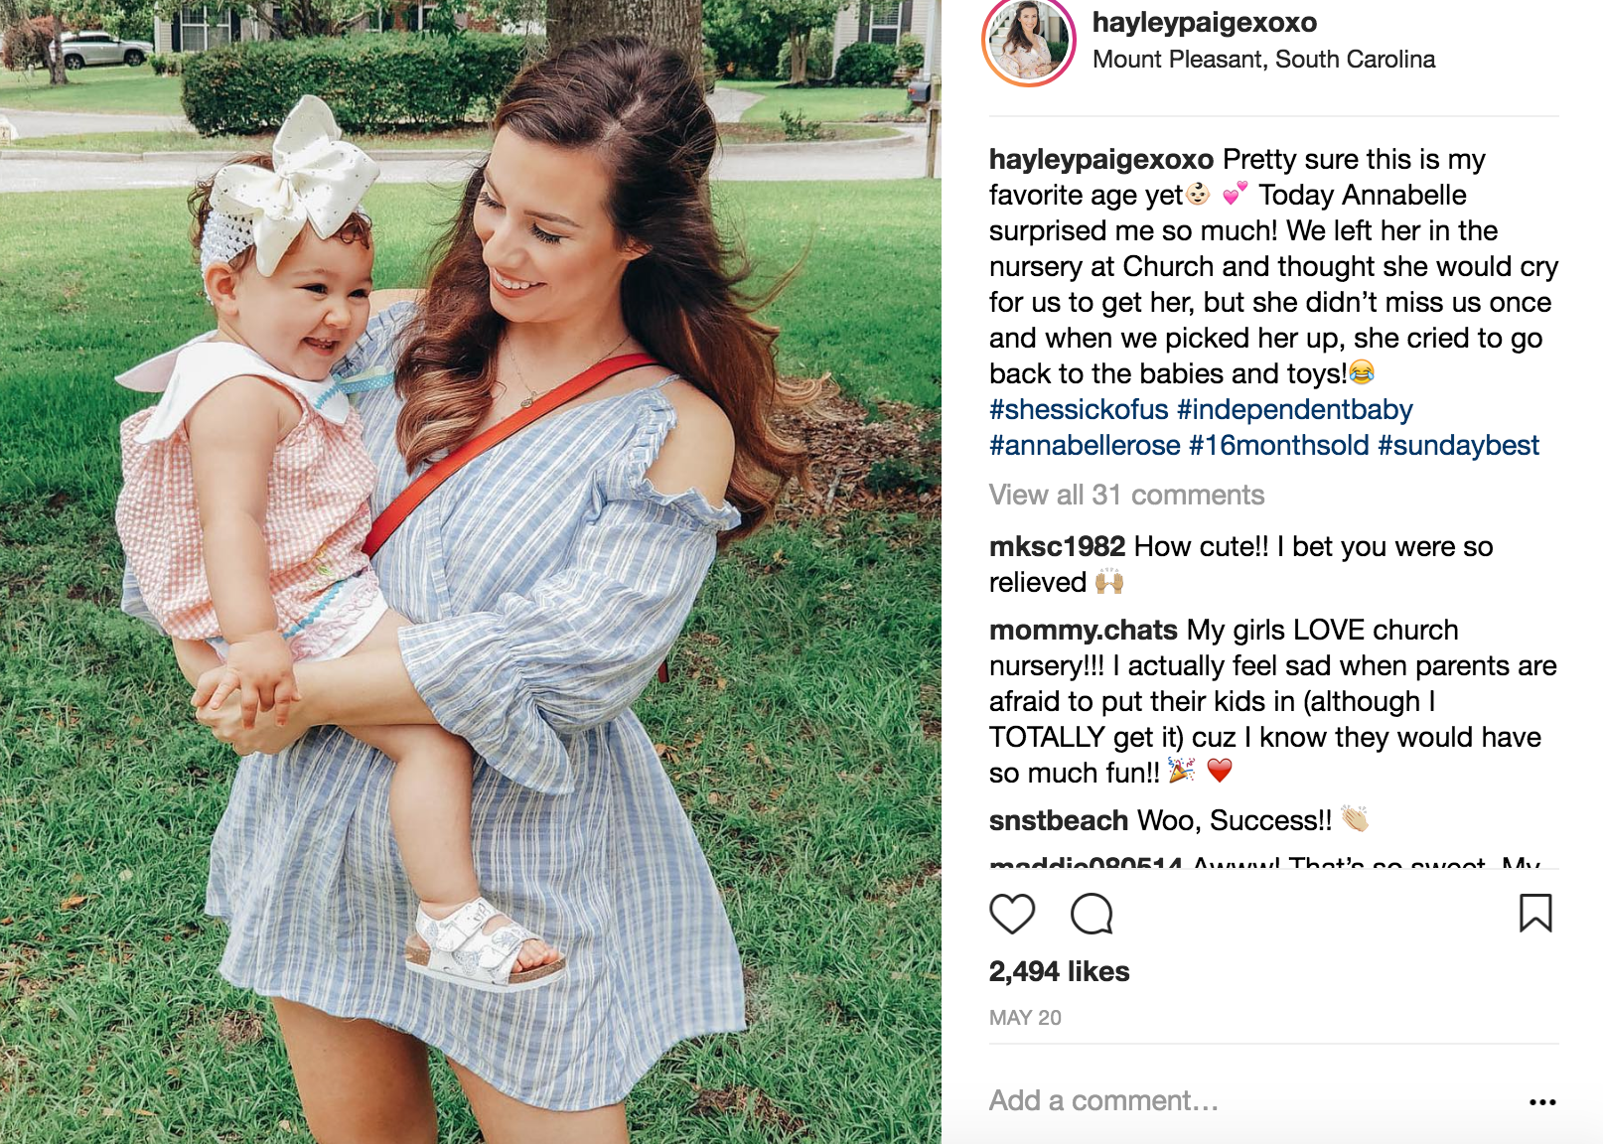
Task: Open the three-dot more options menu
Action: click(x=1542, y=1101)
